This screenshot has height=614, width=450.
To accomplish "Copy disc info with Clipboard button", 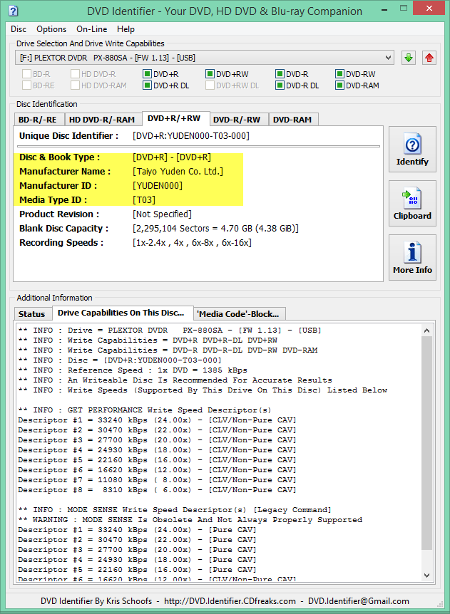I will [x=412, y=203].
